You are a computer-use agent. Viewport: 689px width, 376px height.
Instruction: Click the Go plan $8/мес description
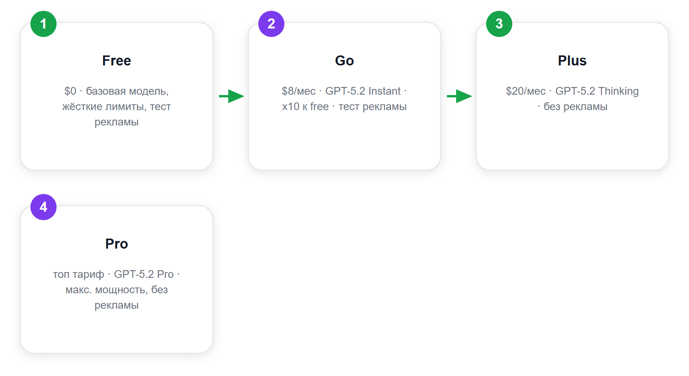pos(344,99)
